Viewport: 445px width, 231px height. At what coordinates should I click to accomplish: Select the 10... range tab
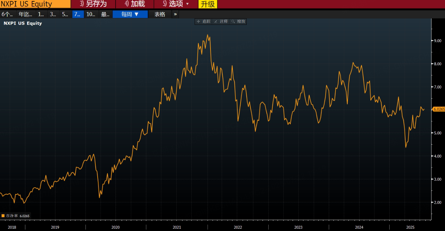coord(91,14)
